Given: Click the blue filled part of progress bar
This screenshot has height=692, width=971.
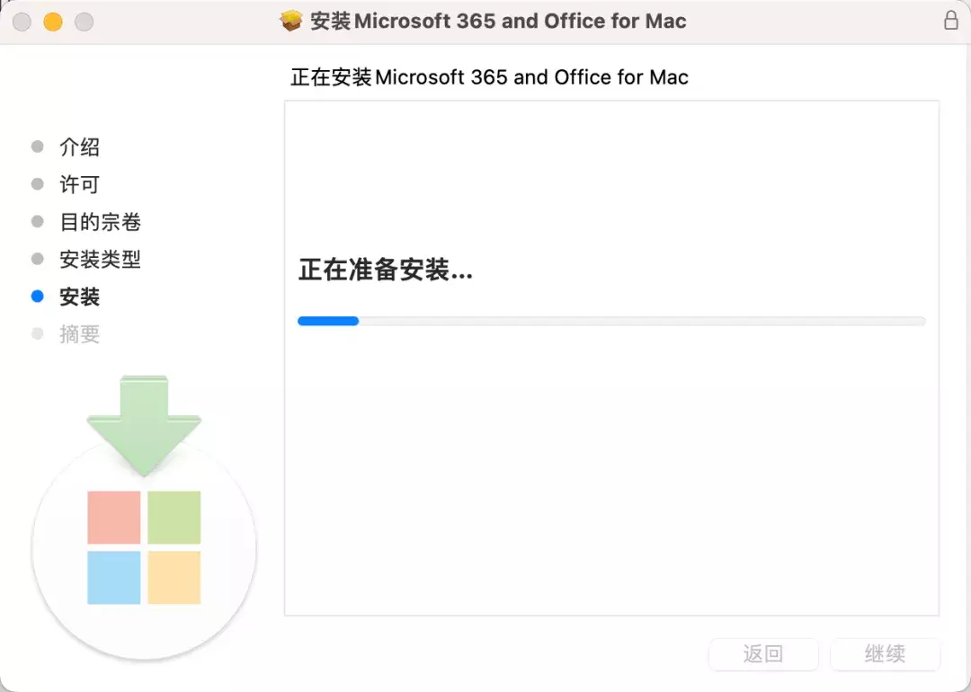Looking at the screenshot, I should coord(328,321).
